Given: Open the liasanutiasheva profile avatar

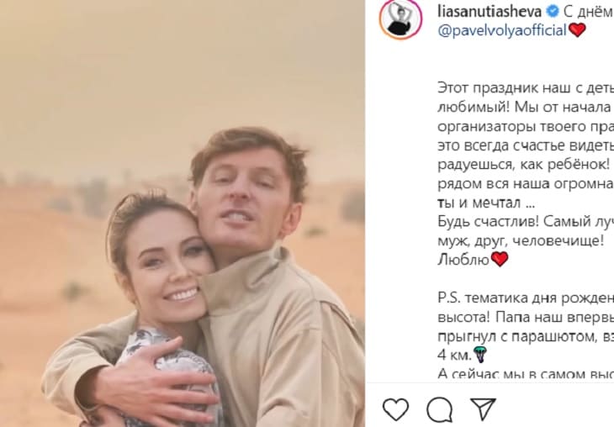Looking at the screenshot, I should coord(400,18).
